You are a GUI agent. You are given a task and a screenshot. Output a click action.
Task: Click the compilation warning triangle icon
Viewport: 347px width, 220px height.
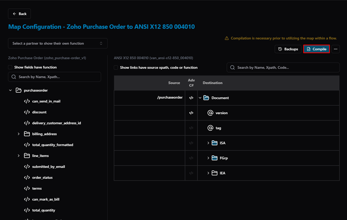point(227,38)
